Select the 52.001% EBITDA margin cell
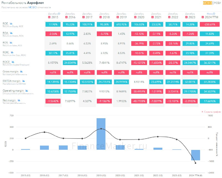 tap(190, 82)
